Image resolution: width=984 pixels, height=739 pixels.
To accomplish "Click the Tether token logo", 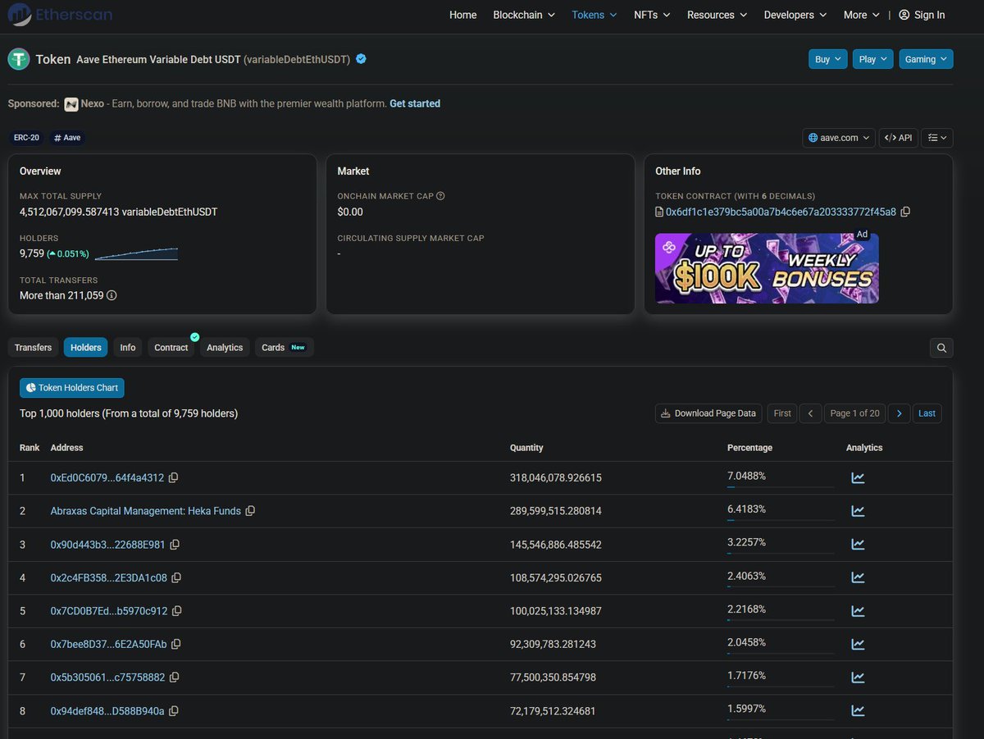I will point(19,59).
